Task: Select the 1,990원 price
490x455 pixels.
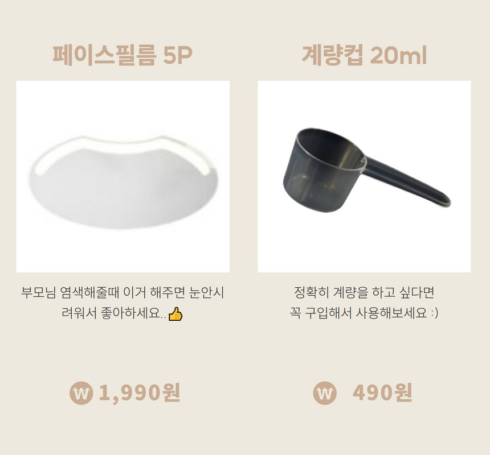Action: tap(140, 392)
